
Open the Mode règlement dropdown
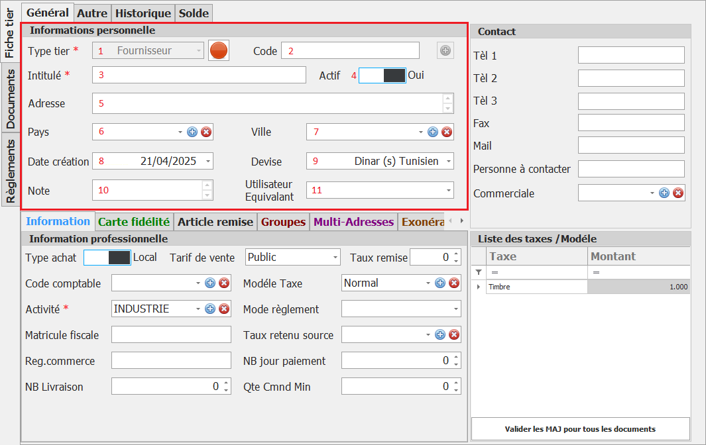(455, 309)
